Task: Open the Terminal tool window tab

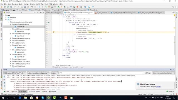Action: pyautogui.click(x=53, y=91)
